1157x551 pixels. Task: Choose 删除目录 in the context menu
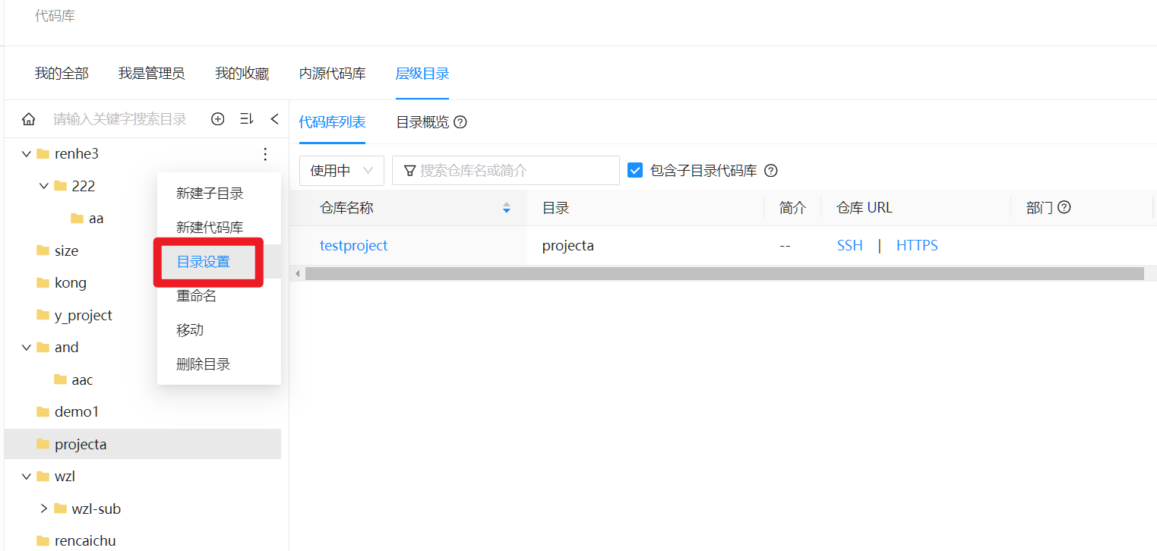pyautogui.click(x=204, y=364)
